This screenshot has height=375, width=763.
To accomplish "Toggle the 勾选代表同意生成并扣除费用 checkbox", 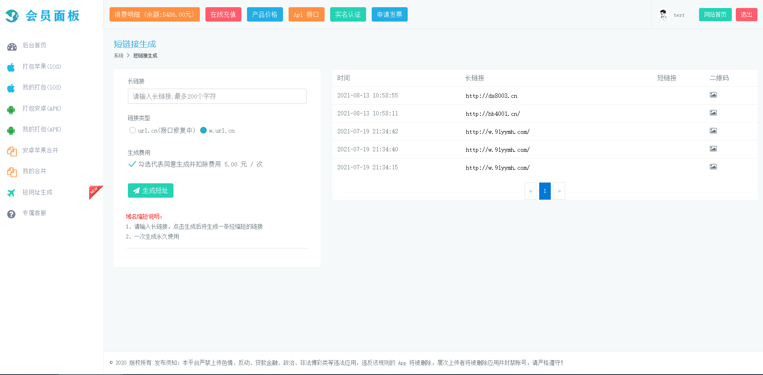I will 132,164.
